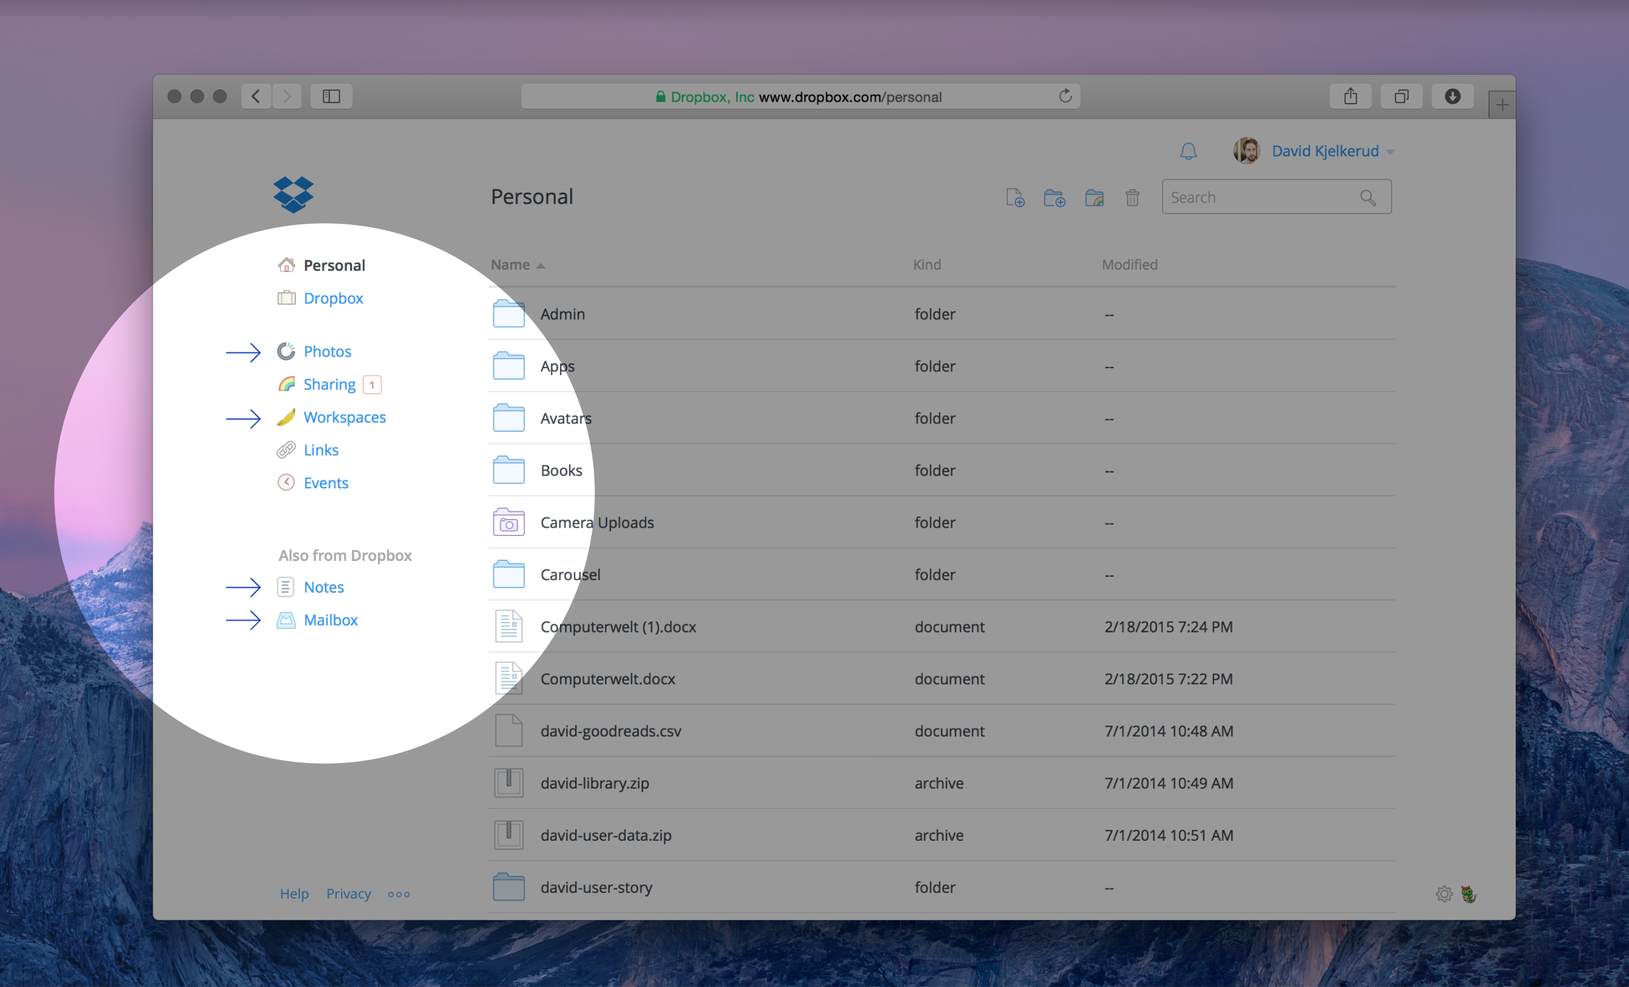Open Links in the sidebar

(321, 450)
